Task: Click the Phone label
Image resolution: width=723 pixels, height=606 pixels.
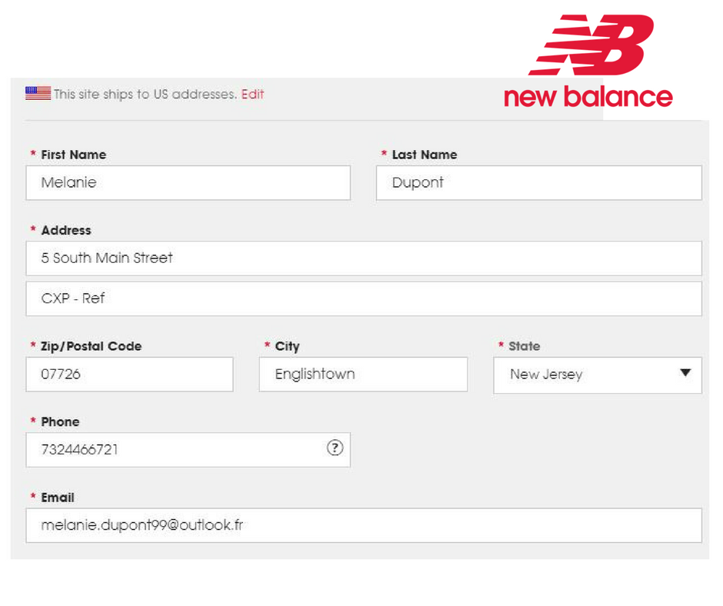Action: tap(60, 421)
